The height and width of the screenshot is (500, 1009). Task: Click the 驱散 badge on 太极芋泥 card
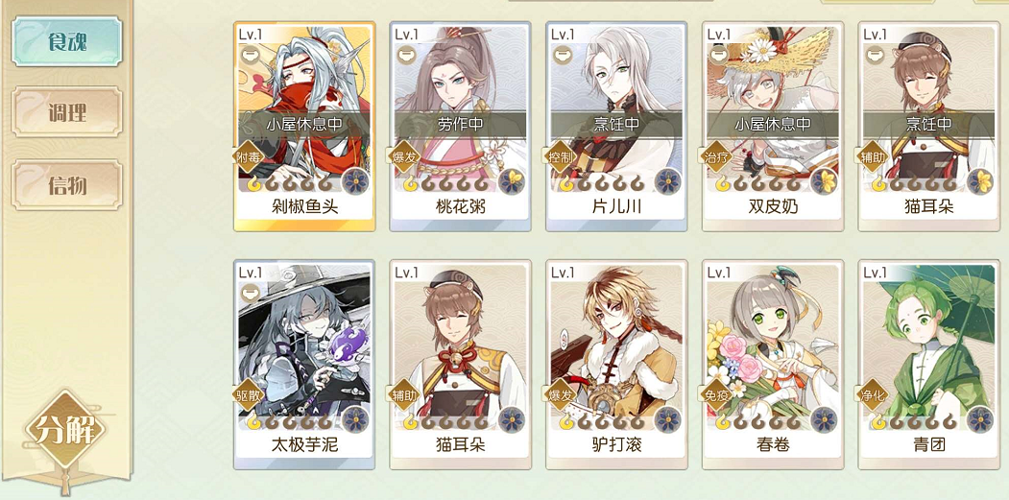[249, 394]
